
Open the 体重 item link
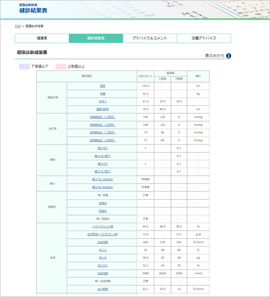tap(103, 94)
